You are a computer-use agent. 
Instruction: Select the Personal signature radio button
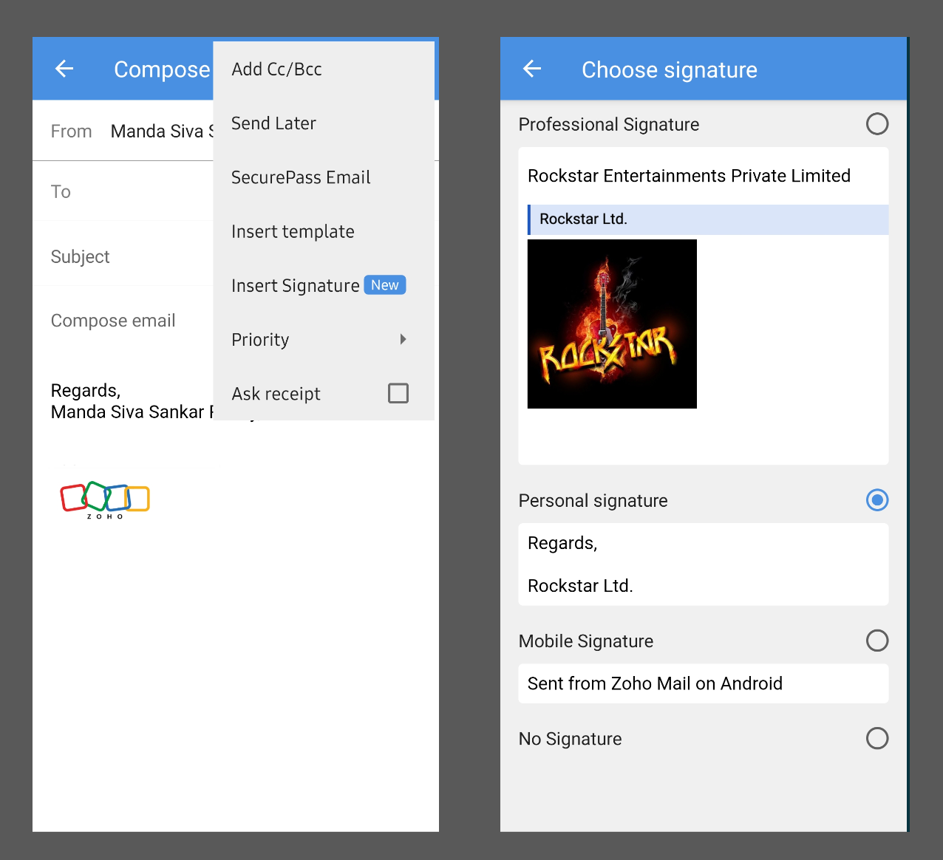tap(877, 500)
